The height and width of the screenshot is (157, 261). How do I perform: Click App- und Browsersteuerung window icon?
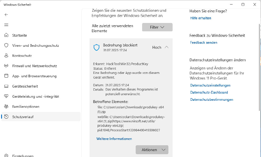[x=6, y=76]
